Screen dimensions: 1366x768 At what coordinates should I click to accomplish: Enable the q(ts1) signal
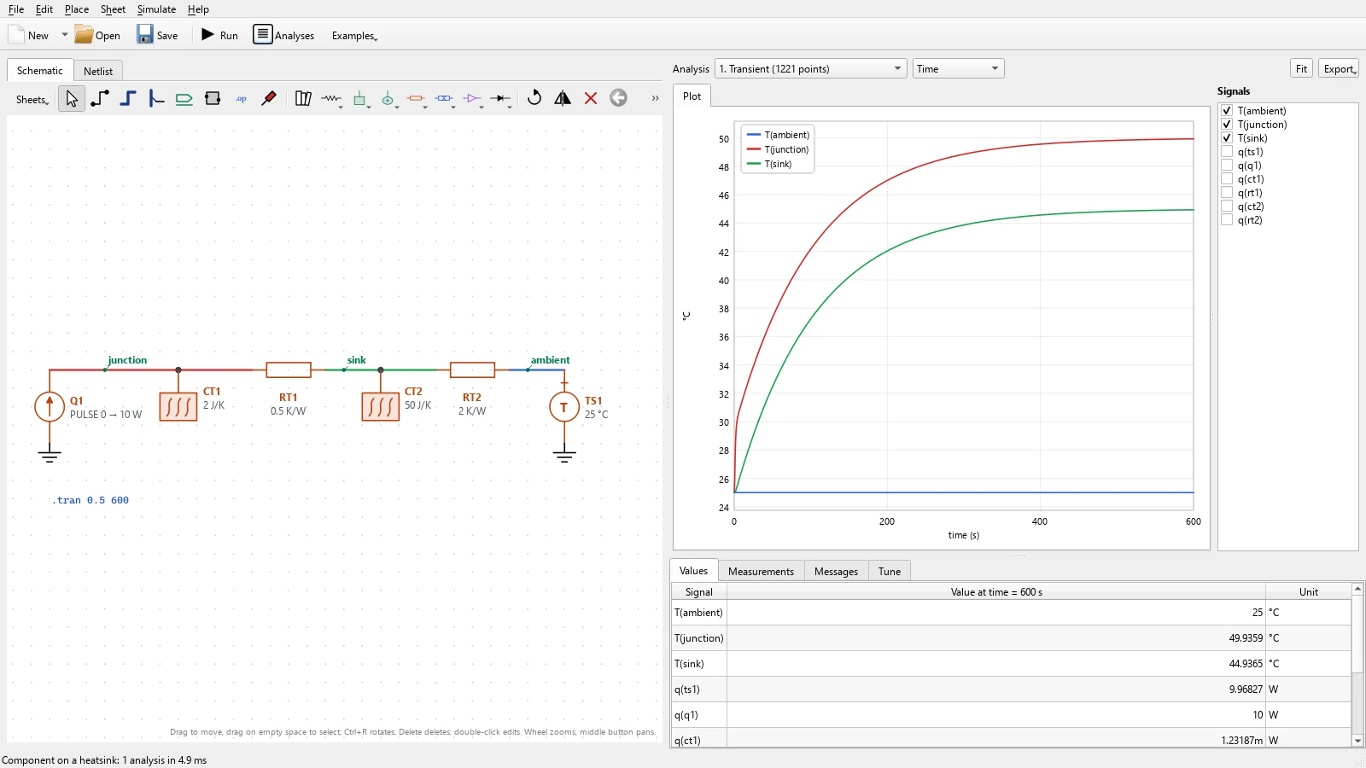[x=1227, y=151]
